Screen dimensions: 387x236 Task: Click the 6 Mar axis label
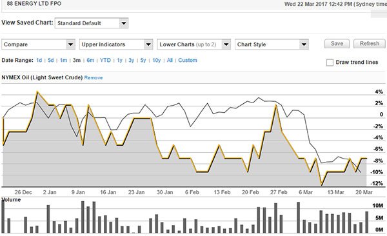pos(306,192)
